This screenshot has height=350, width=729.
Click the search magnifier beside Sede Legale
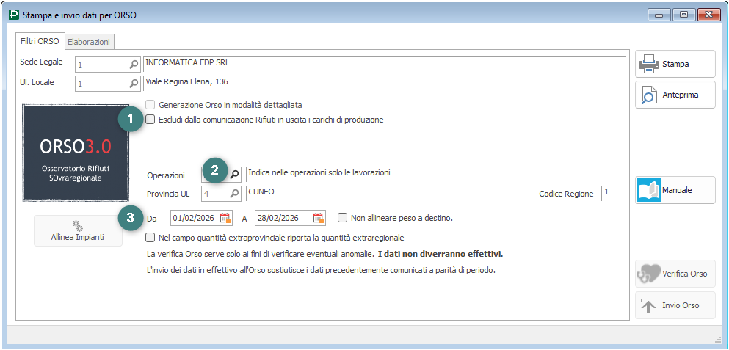[134, 65]
